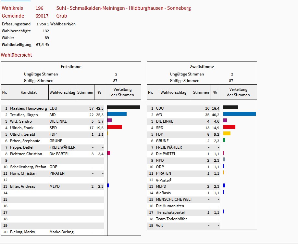Click Wähler value 89
This screenshot has width=298, height=244.
(47, 38)
